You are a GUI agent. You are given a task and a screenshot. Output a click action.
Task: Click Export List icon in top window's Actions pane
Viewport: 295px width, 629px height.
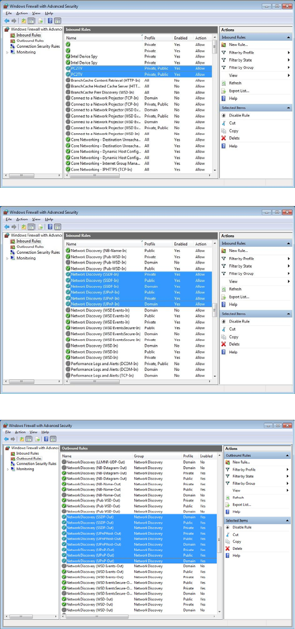point(224,91)
